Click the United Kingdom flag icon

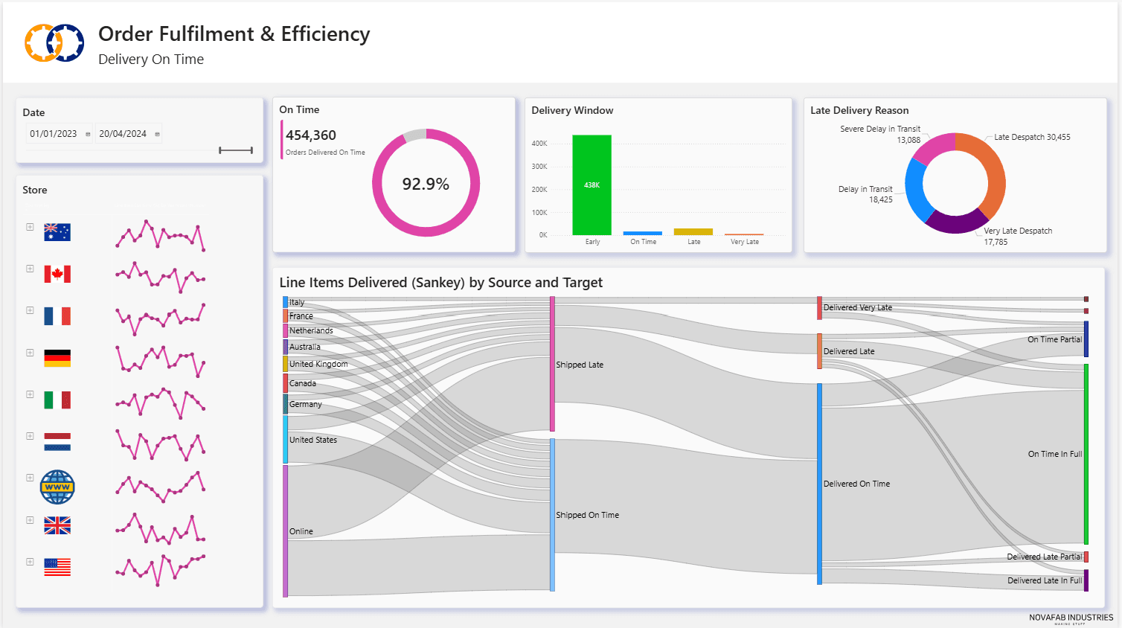(57, 525)
